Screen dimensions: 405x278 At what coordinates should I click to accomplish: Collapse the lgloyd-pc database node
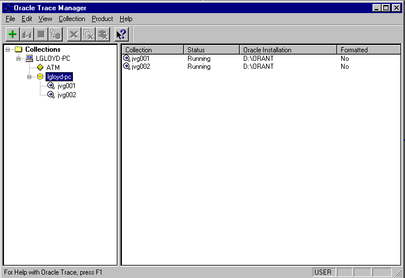point(29,77)
